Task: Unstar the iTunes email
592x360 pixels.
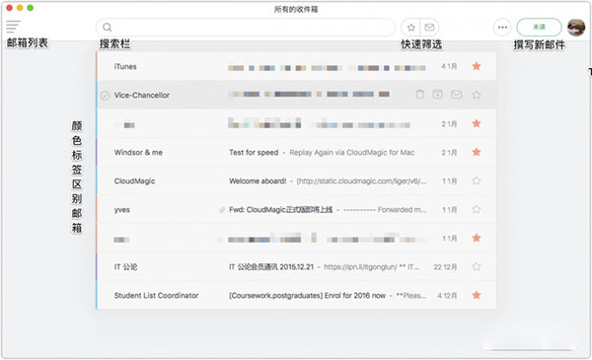Action: point(477,66)
